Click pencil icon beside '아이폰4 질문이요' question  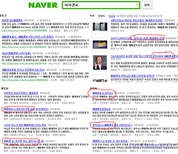pos(125,109)
